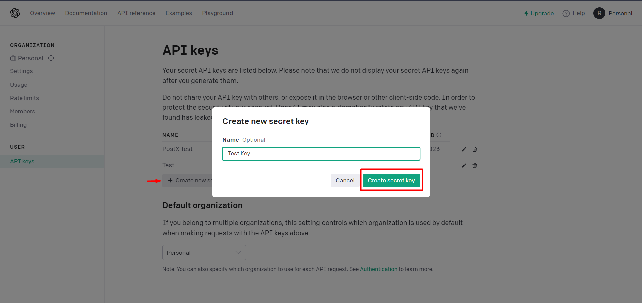Viewport: 642px width, 303px height.
Task: Delete the PostX Test API key
Action: [474, 149]
